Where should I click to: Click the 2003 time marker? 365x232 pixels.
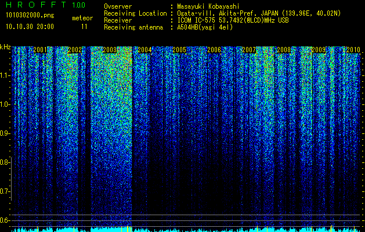[110, 50]
